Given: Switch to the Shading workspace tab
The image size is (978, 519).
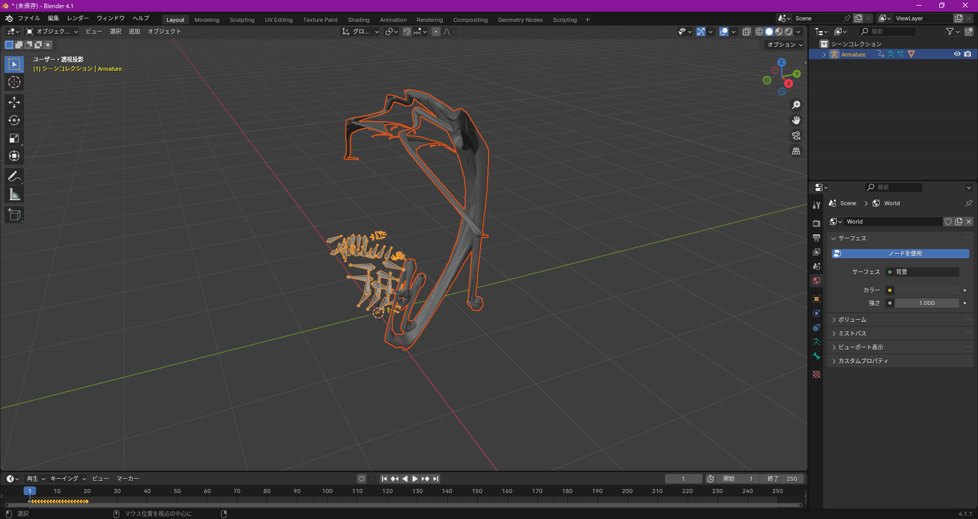Looking at the screenshot, I should (359, 20).
